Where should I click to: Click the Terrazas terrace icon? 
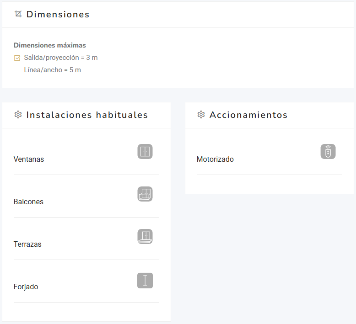click(145, 237)
